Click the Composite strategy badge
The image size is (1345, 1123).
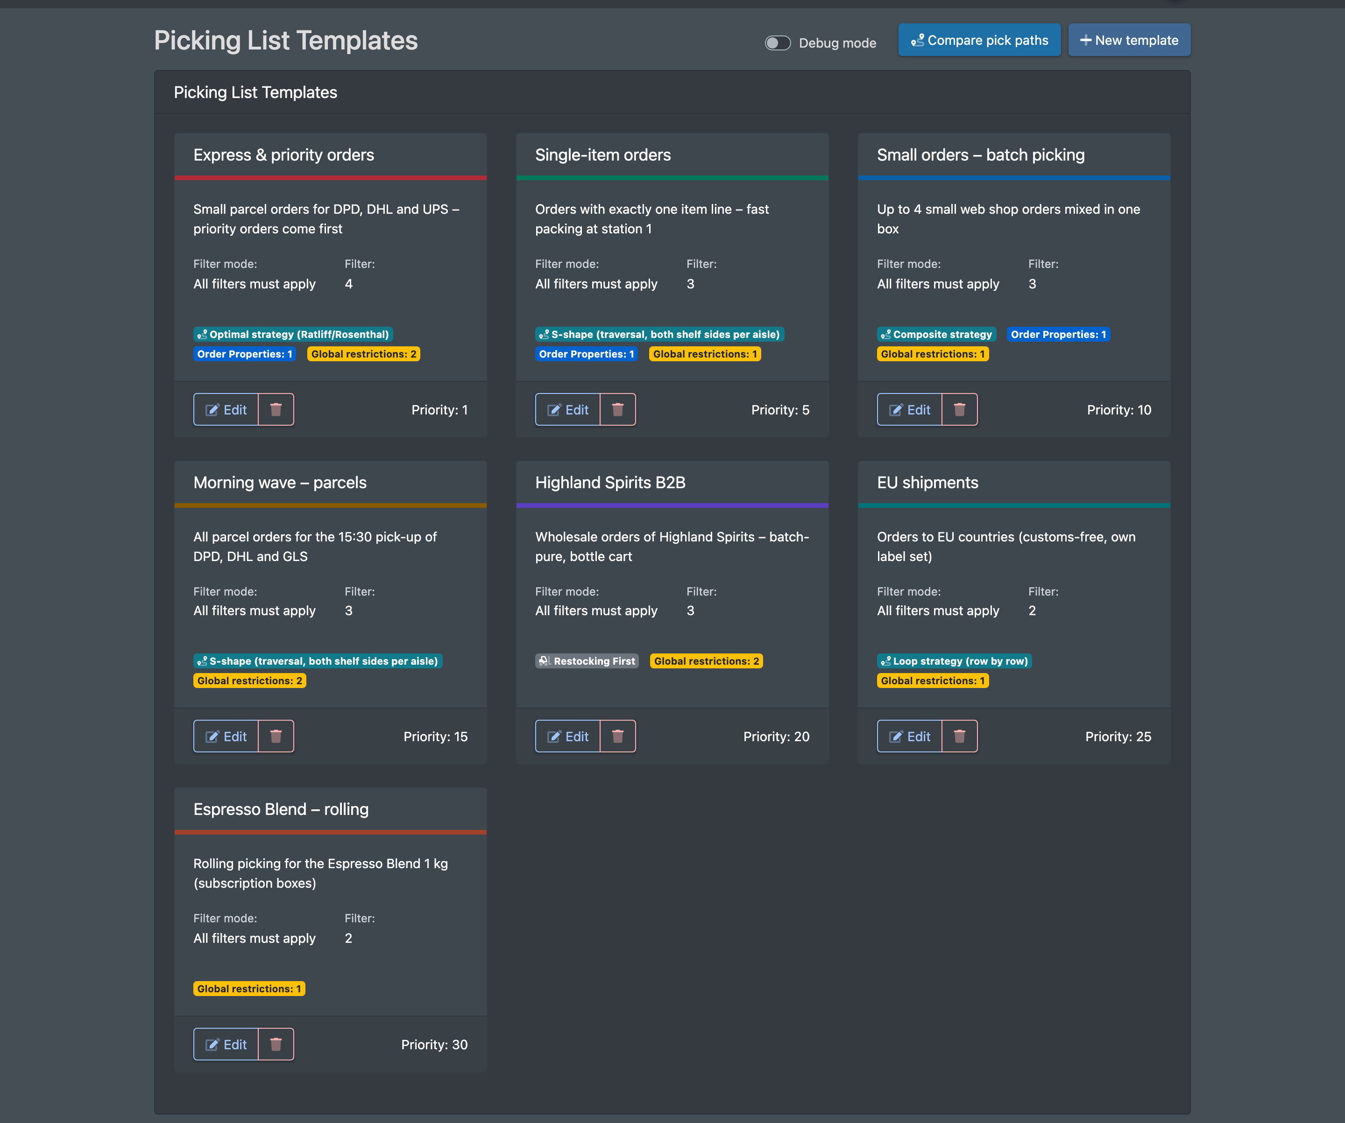click(x=936, y=334)
